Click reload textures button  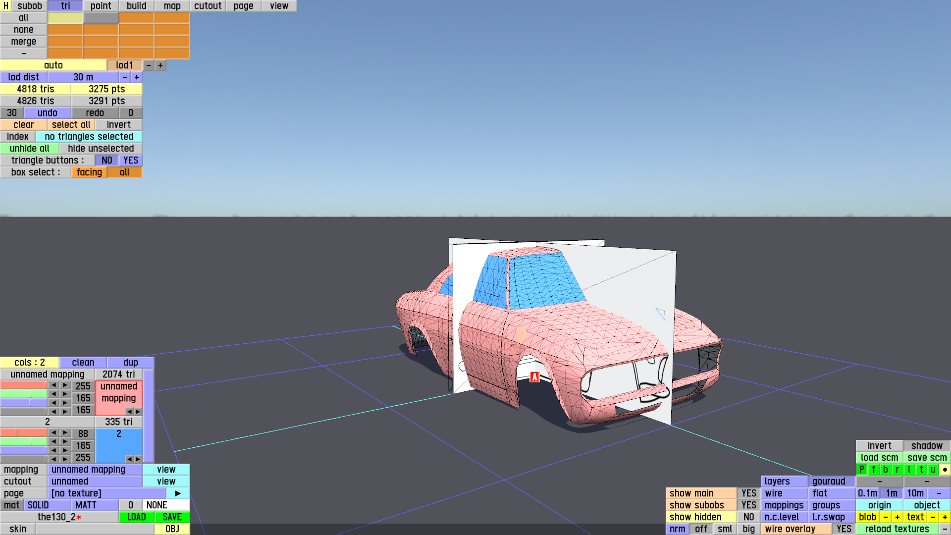pyautogui.click(x=897, y=529)
